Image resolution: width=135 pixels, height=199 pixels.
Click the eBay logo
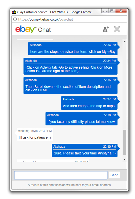(25, 29)
